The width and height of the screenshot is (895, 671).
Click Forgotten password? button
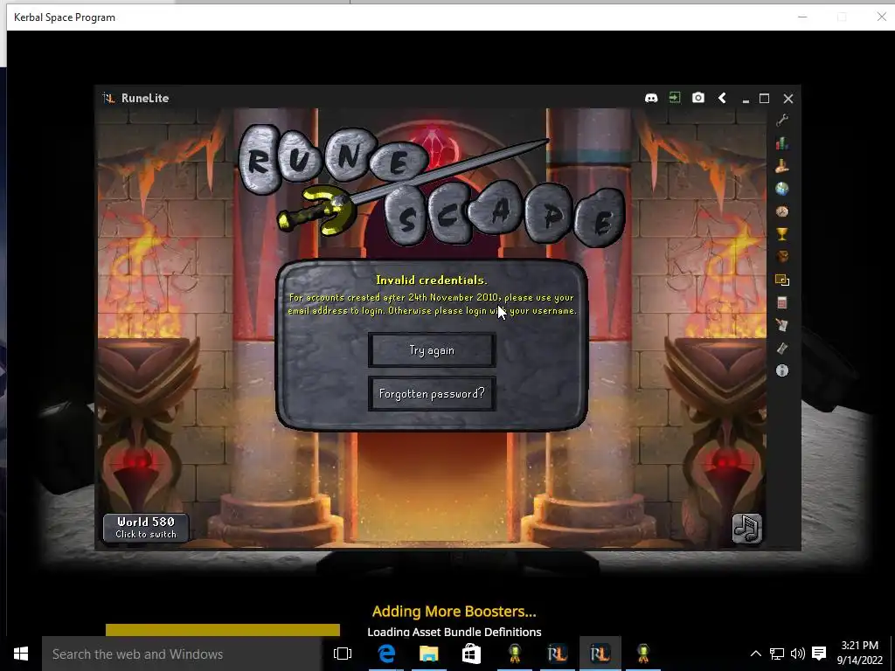click(432, 394)
